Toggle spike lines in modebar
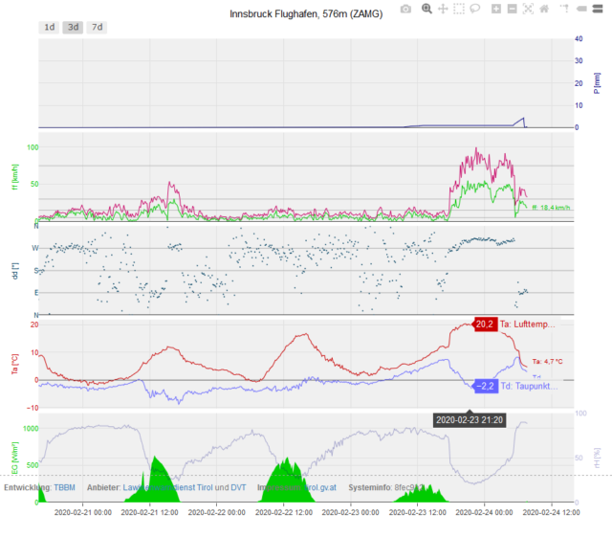Viewport: 612px width, 537px height. point(564,9)
